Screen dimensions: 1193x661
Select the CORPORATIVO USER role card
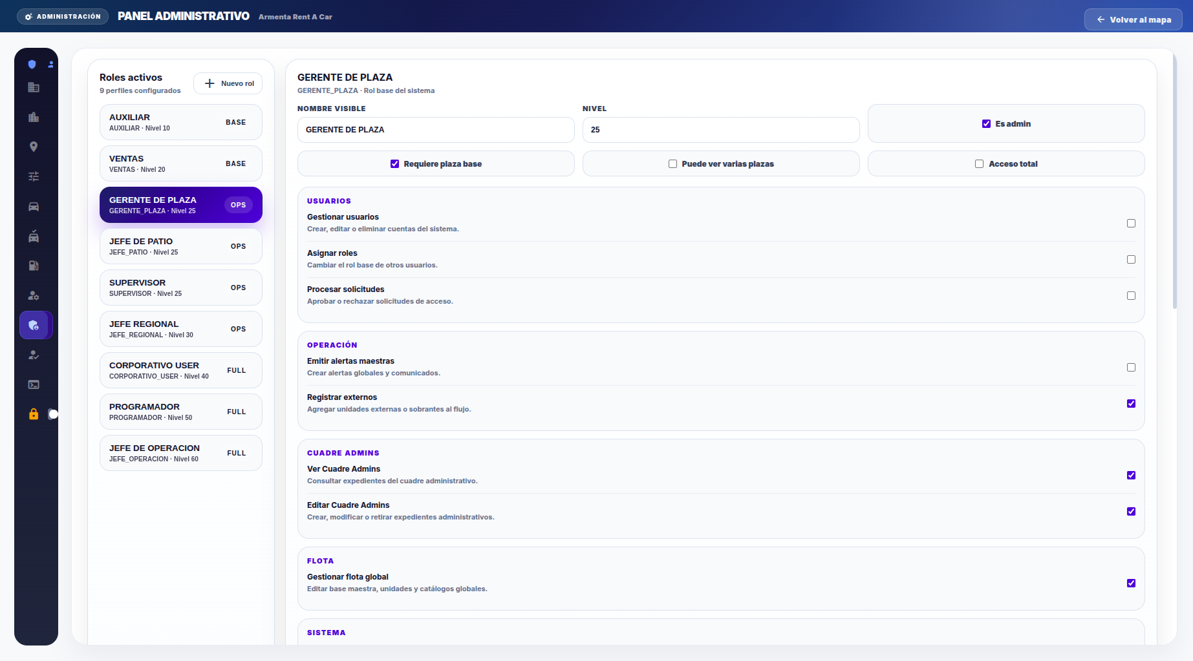pyautogui.click(x=181, y=370)
